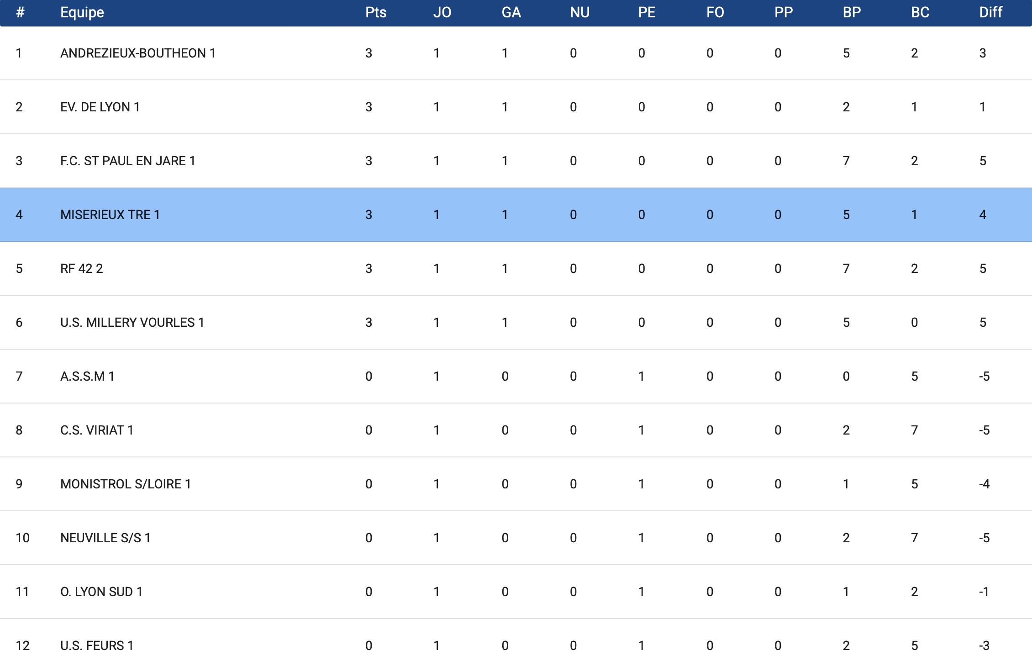1032x671 pixels.
Task: Select the Pts column header
Action: [x=376, y=12]
